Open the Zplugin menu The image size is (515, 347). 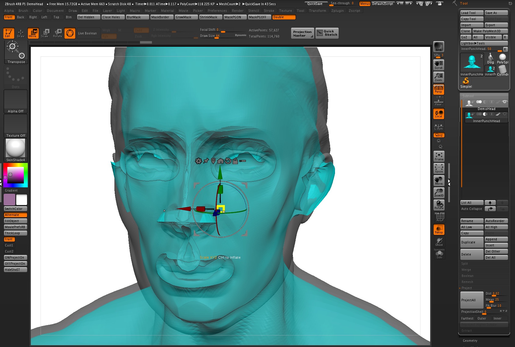tap(337, 11)
